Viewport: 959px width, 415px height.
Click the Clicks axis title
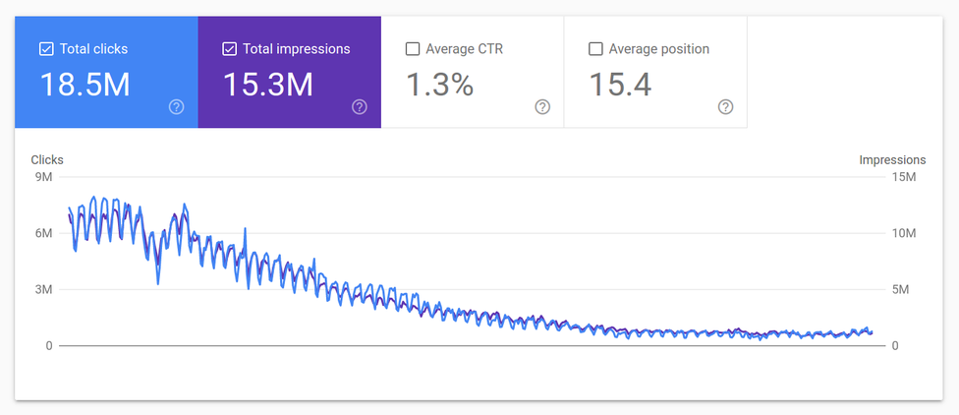point(47,159)
